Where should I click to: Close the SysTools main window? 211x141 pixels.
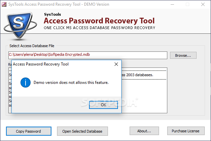pos(203,4)
